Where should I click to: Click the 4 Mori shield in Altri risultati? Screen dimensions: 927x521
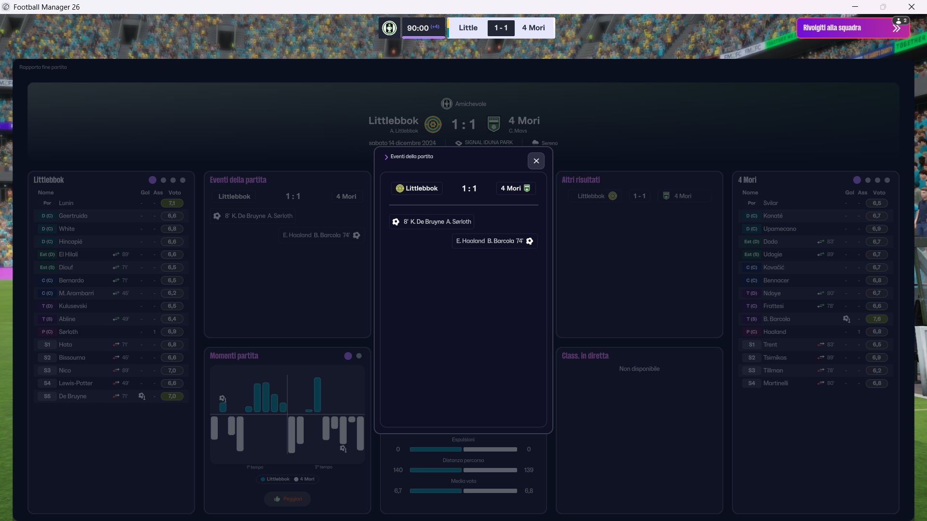pos(666,196)
